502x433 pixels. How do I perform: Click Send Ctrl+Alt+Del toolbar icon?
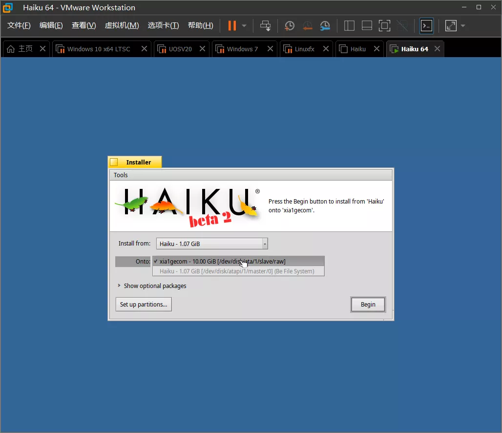click(265, 25)
